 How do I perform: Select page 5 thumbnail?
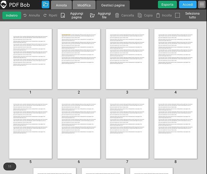click(x=31, y=129)
